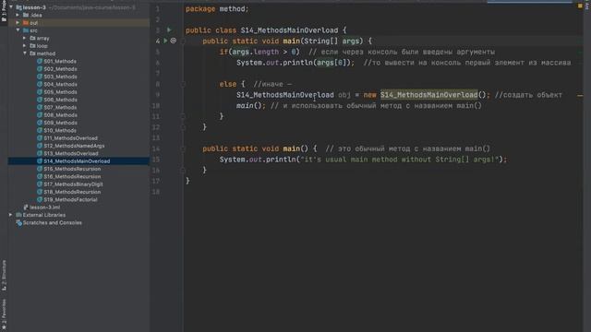Collapse the method package arrow
Viewport: 591px width, 332px height.
click(25, 53)
